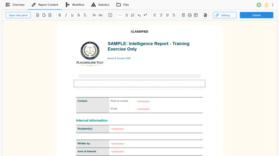Justify text alignment
This screenshot has width=279, height=156.
point(167,15)
